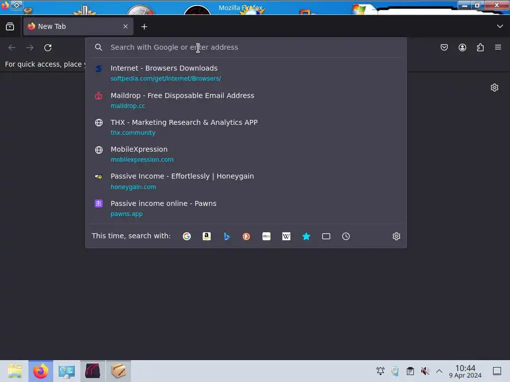The height and width of the screenshot is (382, 510).
Task: Open system settings taskbar icon
Action: point(67,371)
